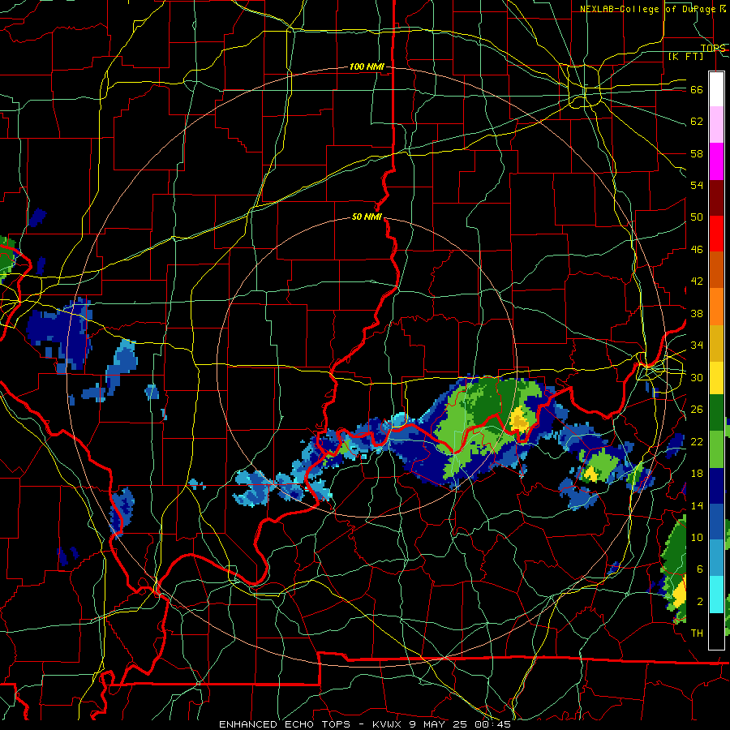Click the bright red legend swatch

pyautogui.click(x=716, y=234)
